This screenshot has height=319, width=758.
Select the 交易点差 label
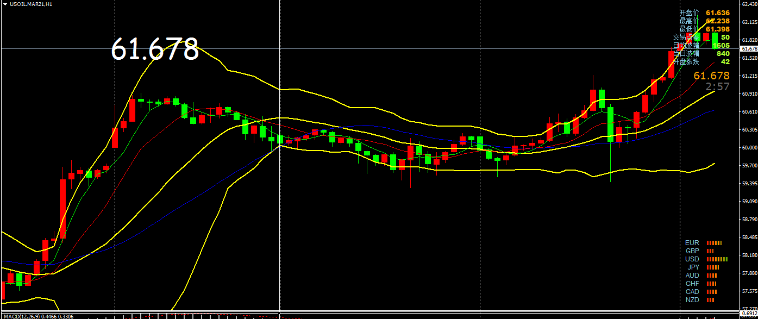tap(686, 37)
